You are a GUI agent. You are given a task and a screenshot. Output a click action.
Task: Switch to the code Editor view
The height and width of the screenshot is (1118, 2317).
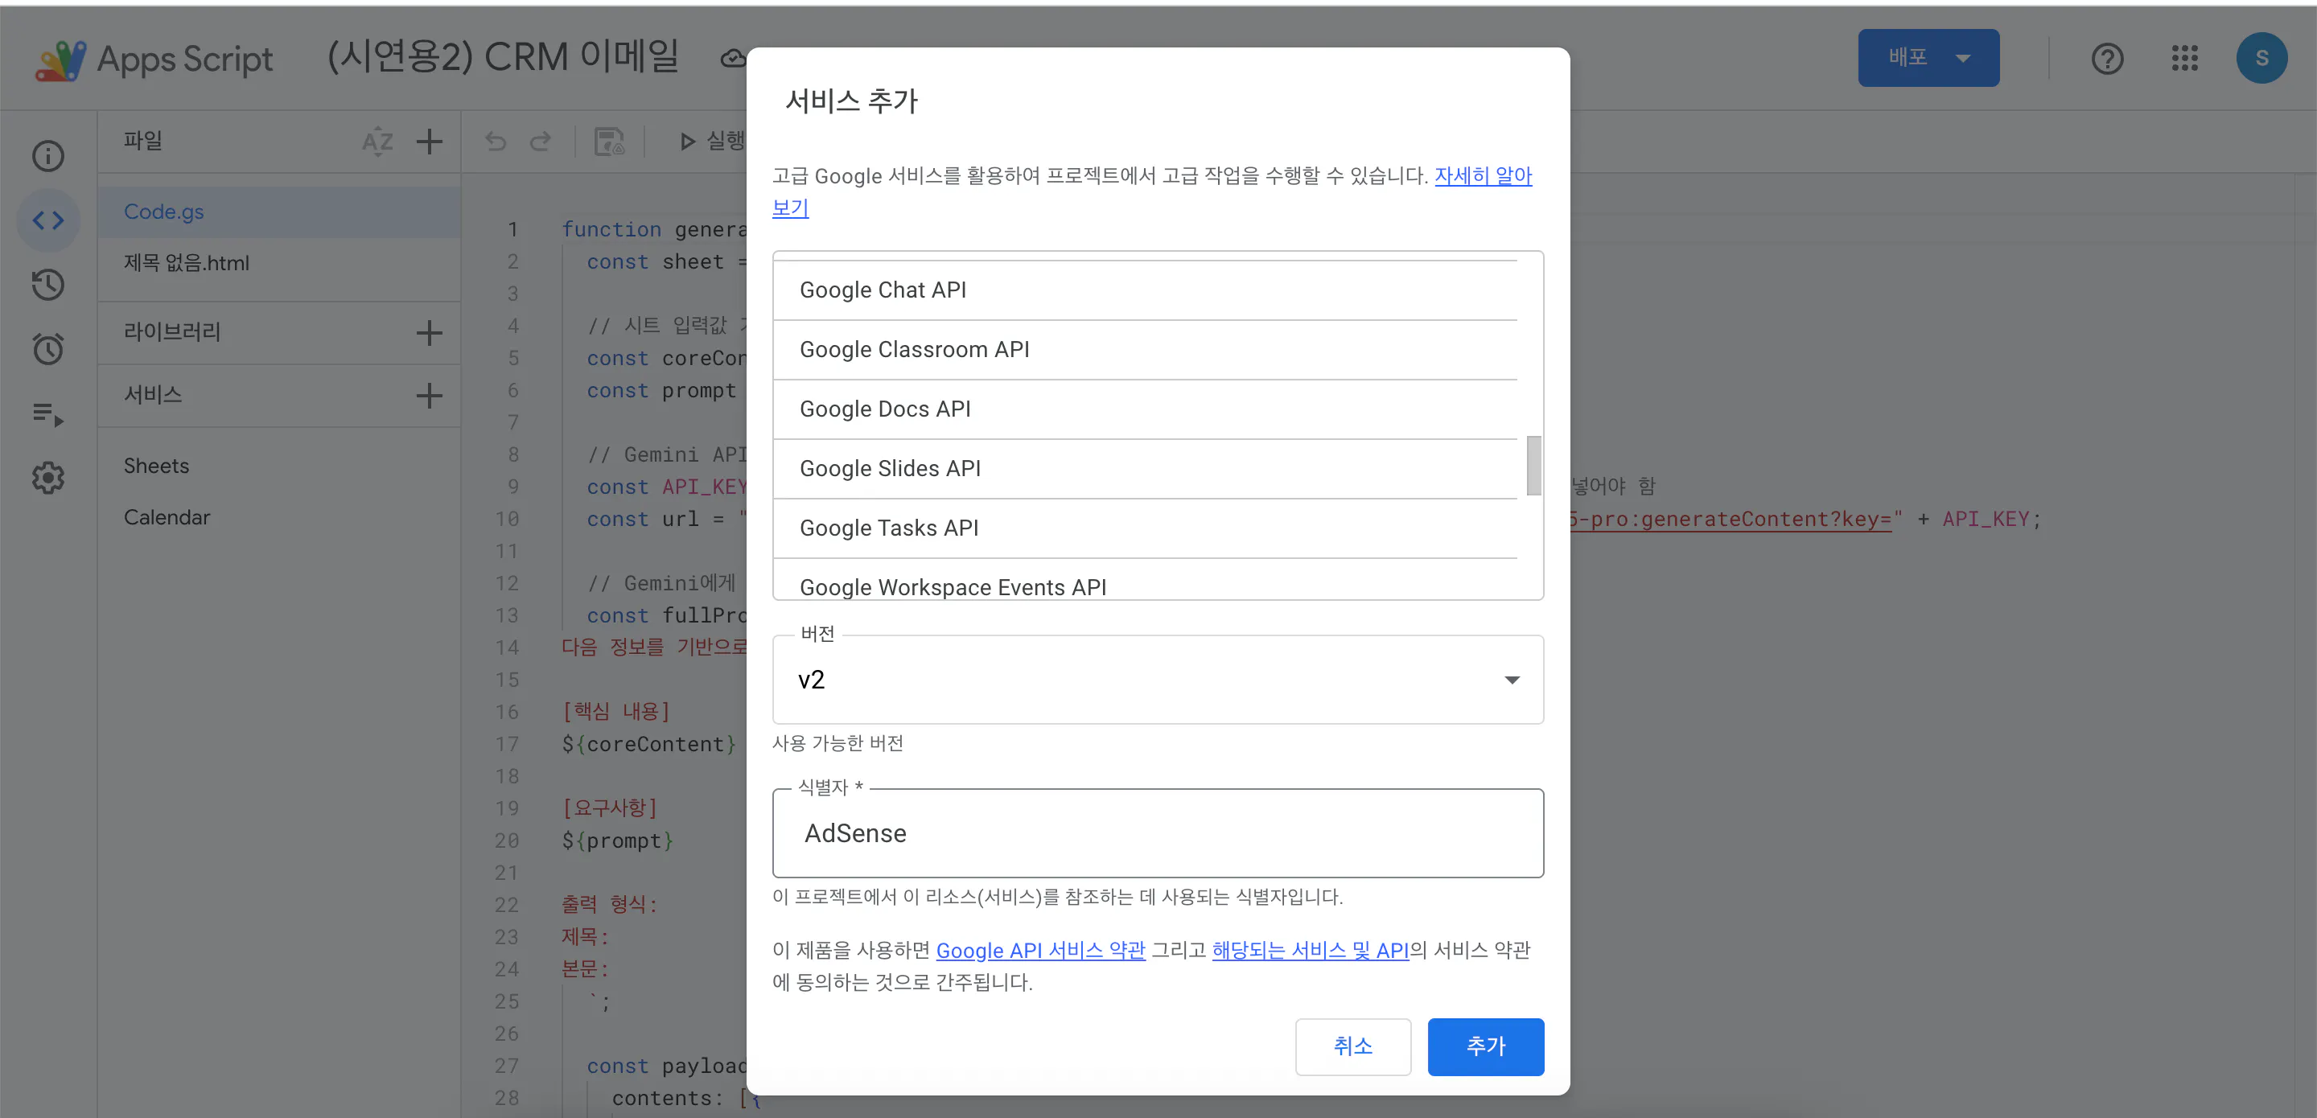click(x=47, y=220)
